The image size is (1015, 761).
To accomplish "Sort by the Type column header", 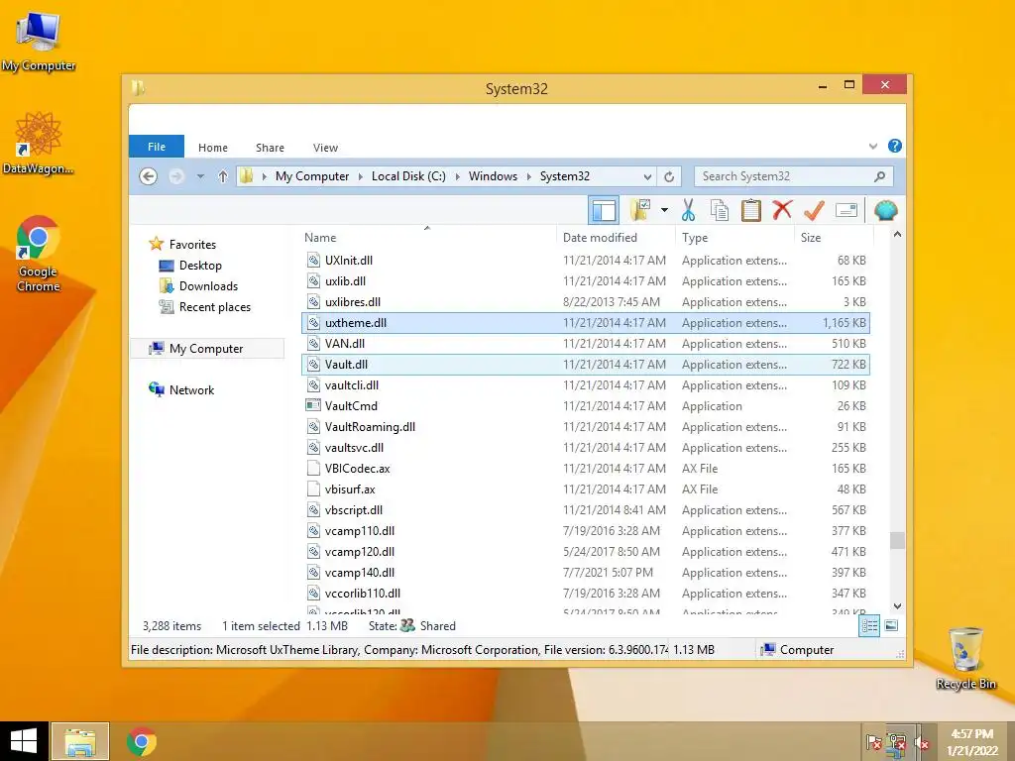I will (734, 238).
